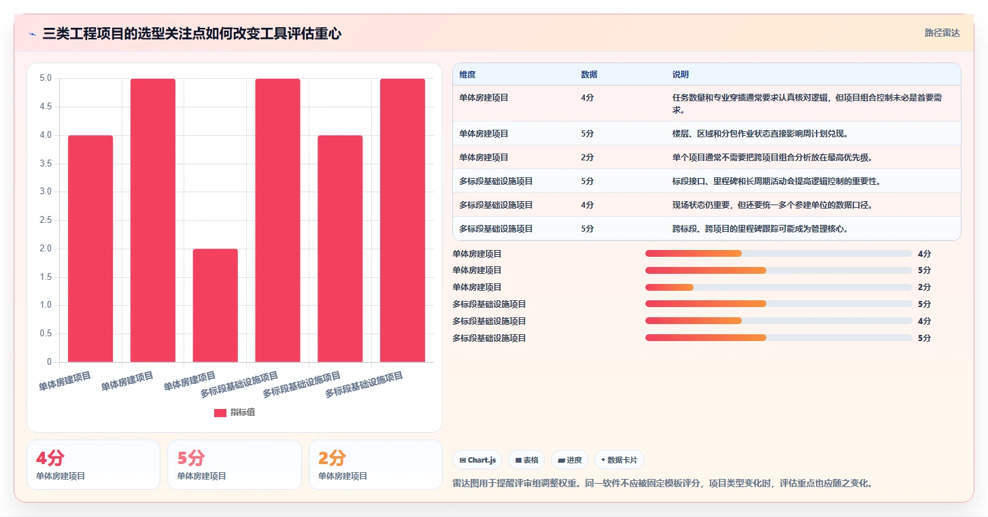Click the 4分 cell in the 参建单位数据口径 table row
The width and height of the screenshot is (988, 517).
coord(587,205)
